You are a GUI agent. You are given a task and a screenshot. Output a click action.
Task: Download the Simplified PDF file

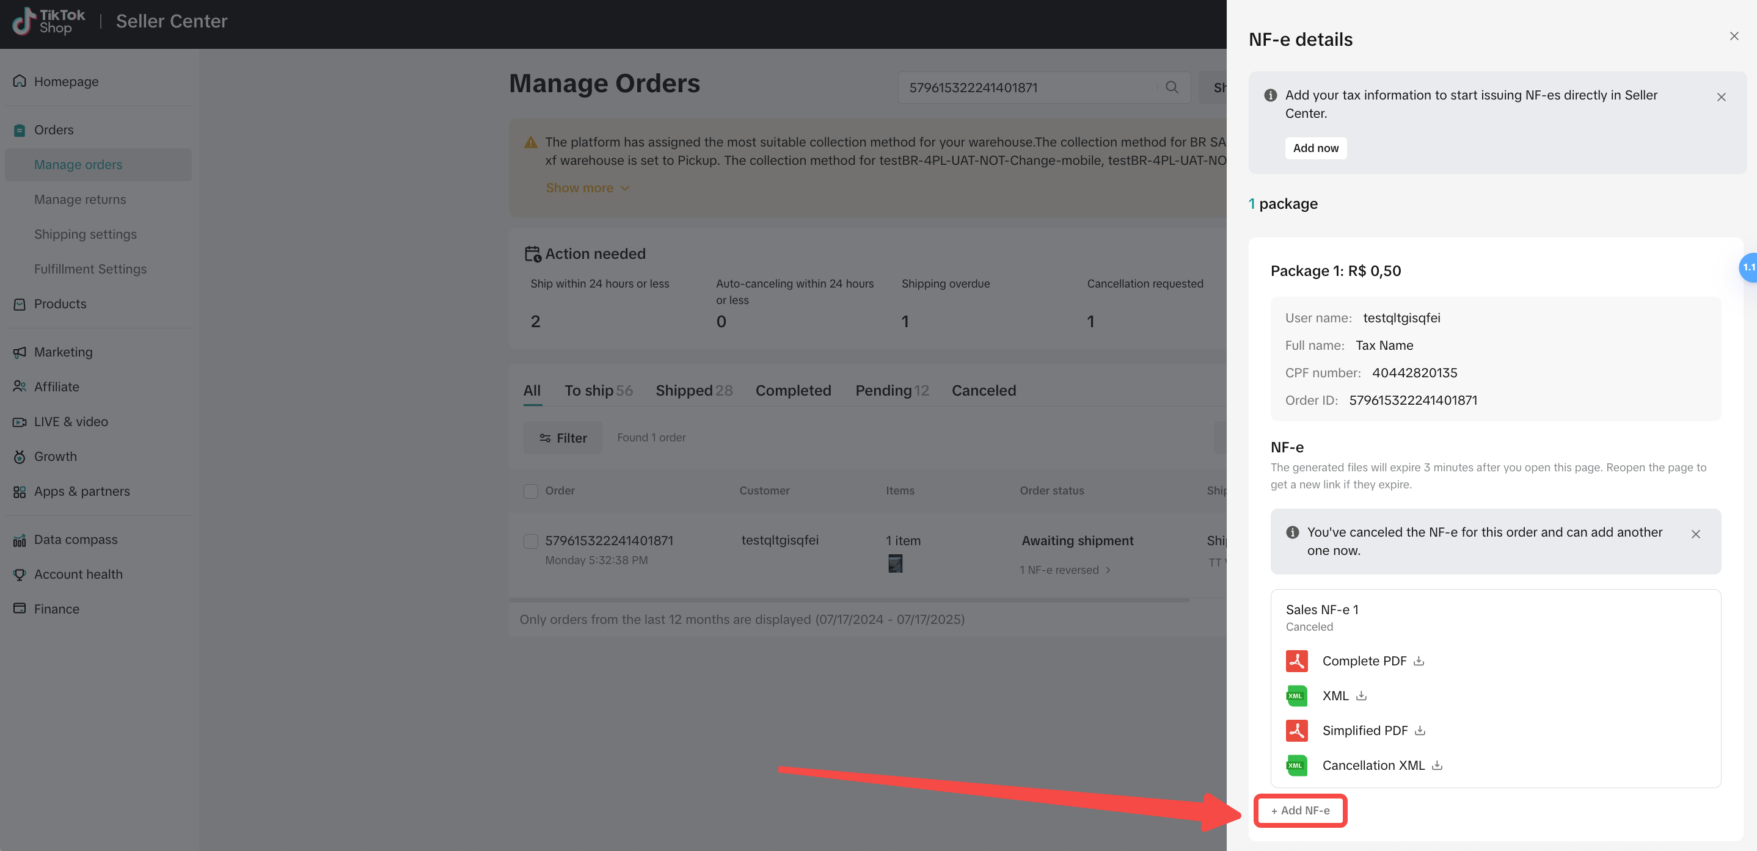pyautogui.click(x=1420, y=730)
